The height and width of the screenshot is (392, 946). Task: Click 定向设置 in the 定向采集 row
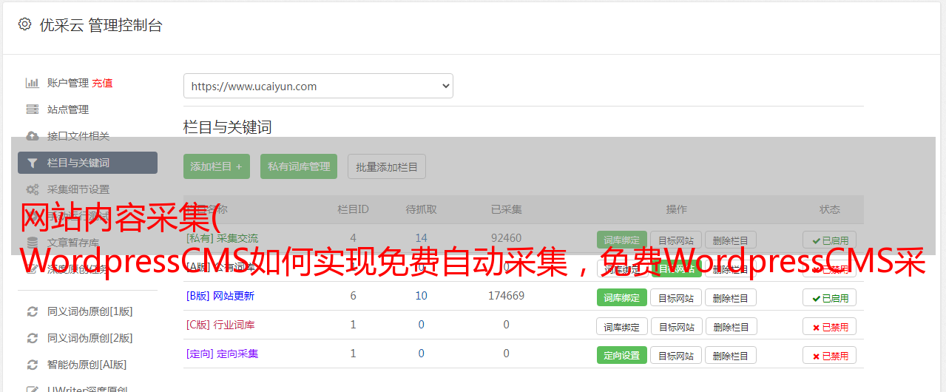click(x=622, y=355)
